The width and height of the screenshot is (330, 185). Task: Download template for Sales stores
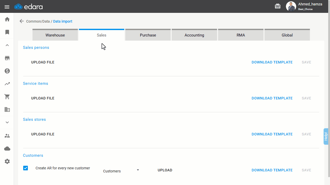click(272, 134)
